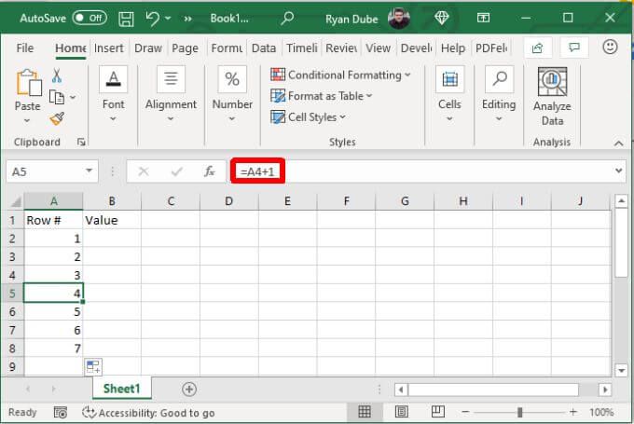Switch to the Data tab
Viewport: 634px width, 424px height.
coord(264,48)
